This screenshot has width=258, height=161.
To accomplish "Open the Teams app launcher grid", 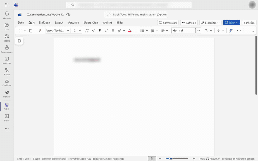I will click(x=7, y=5).
